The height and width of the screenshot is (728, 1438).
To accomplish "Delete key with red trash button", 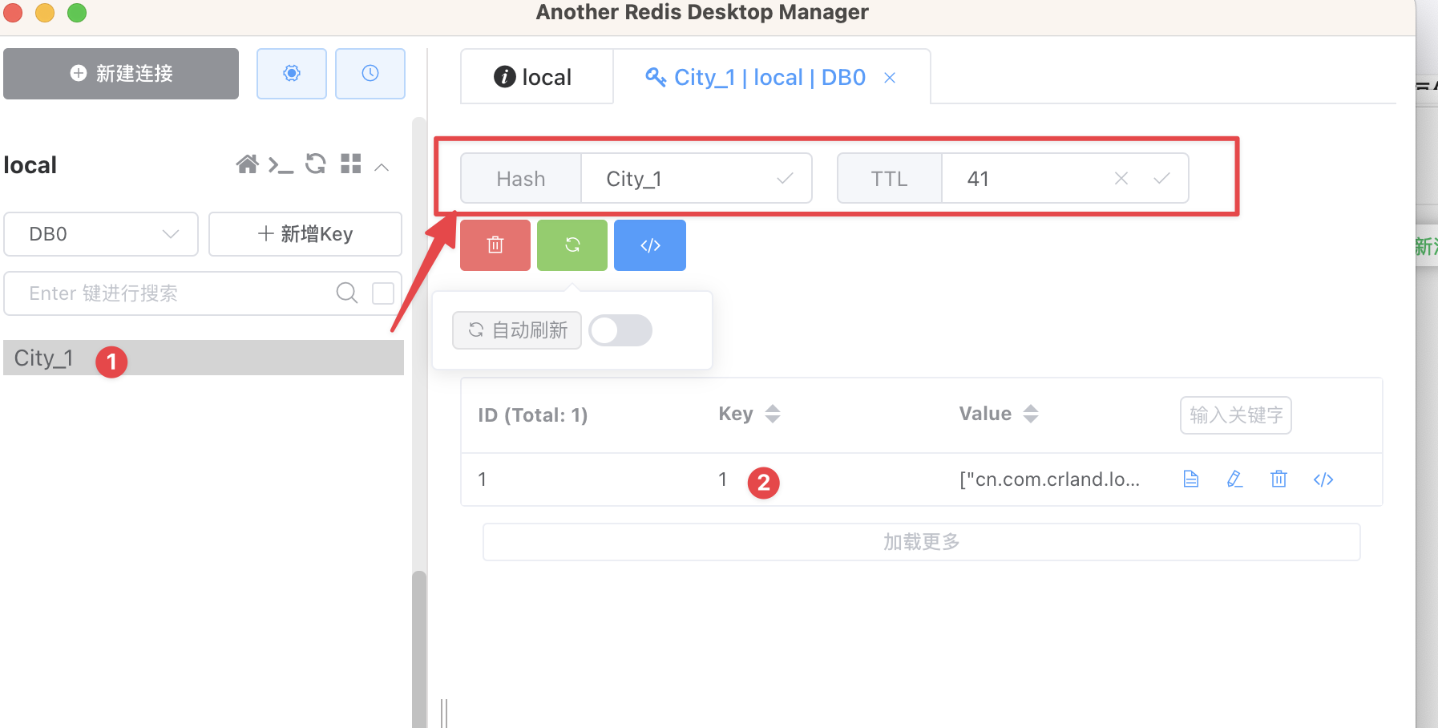I will (495, 245).
